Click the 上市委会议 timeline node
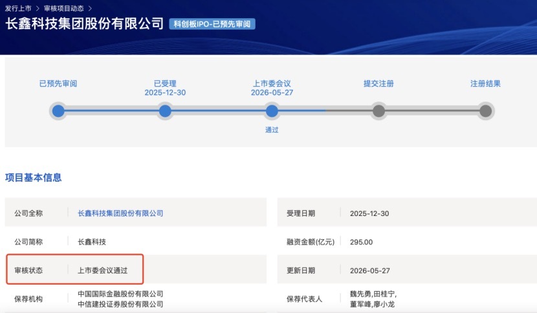 [272, 111]
